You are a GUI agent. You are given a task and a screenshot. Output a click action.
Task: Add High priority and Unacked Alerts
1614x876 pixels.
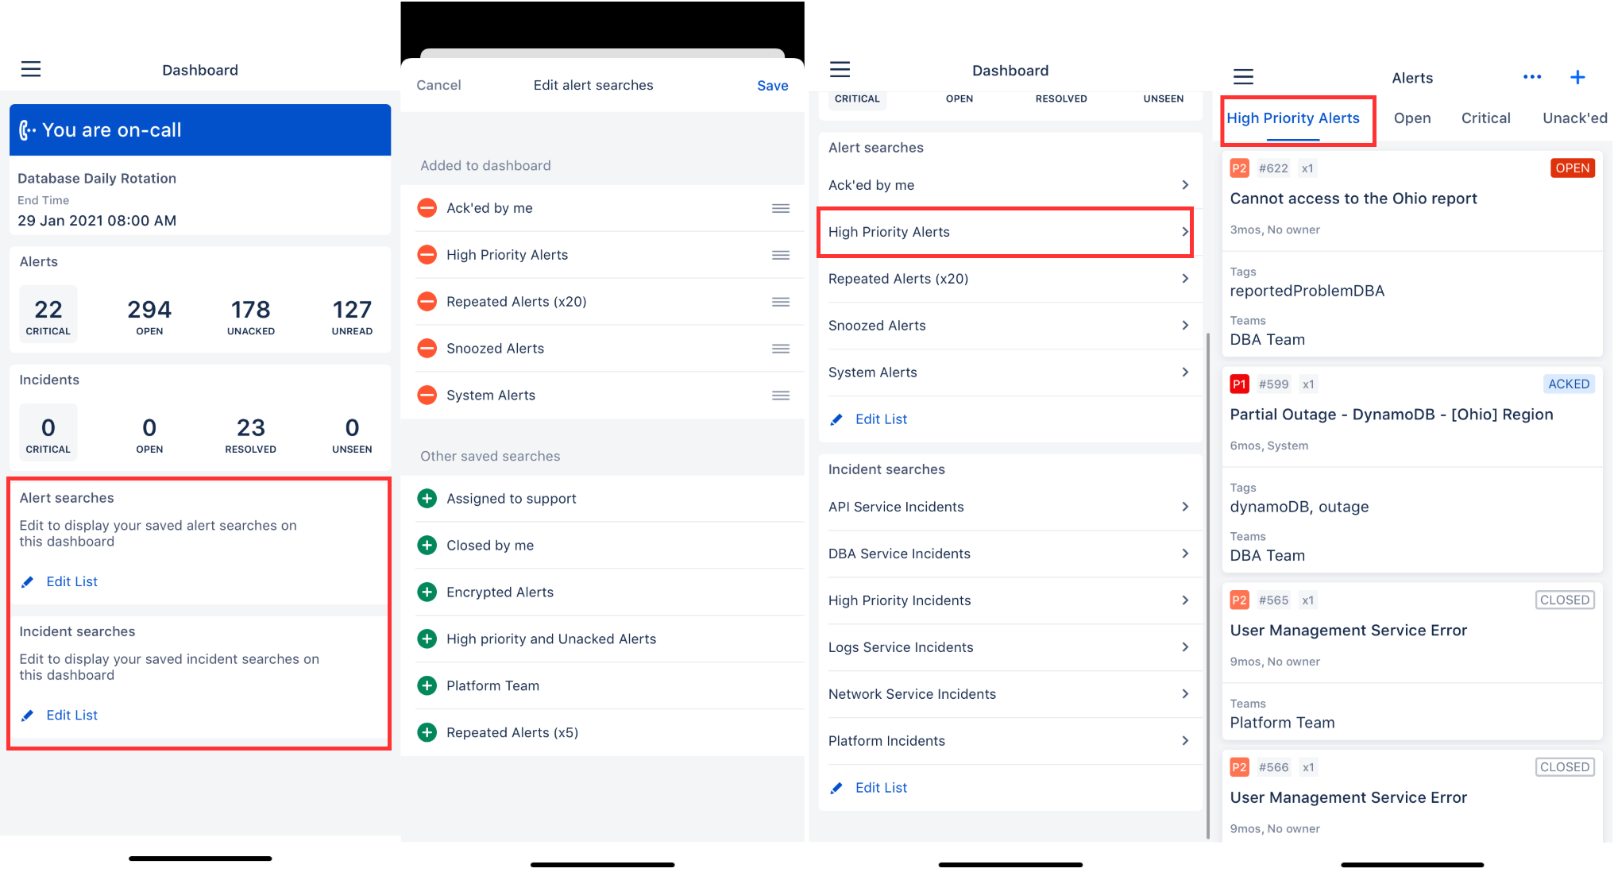click(427, 639)
